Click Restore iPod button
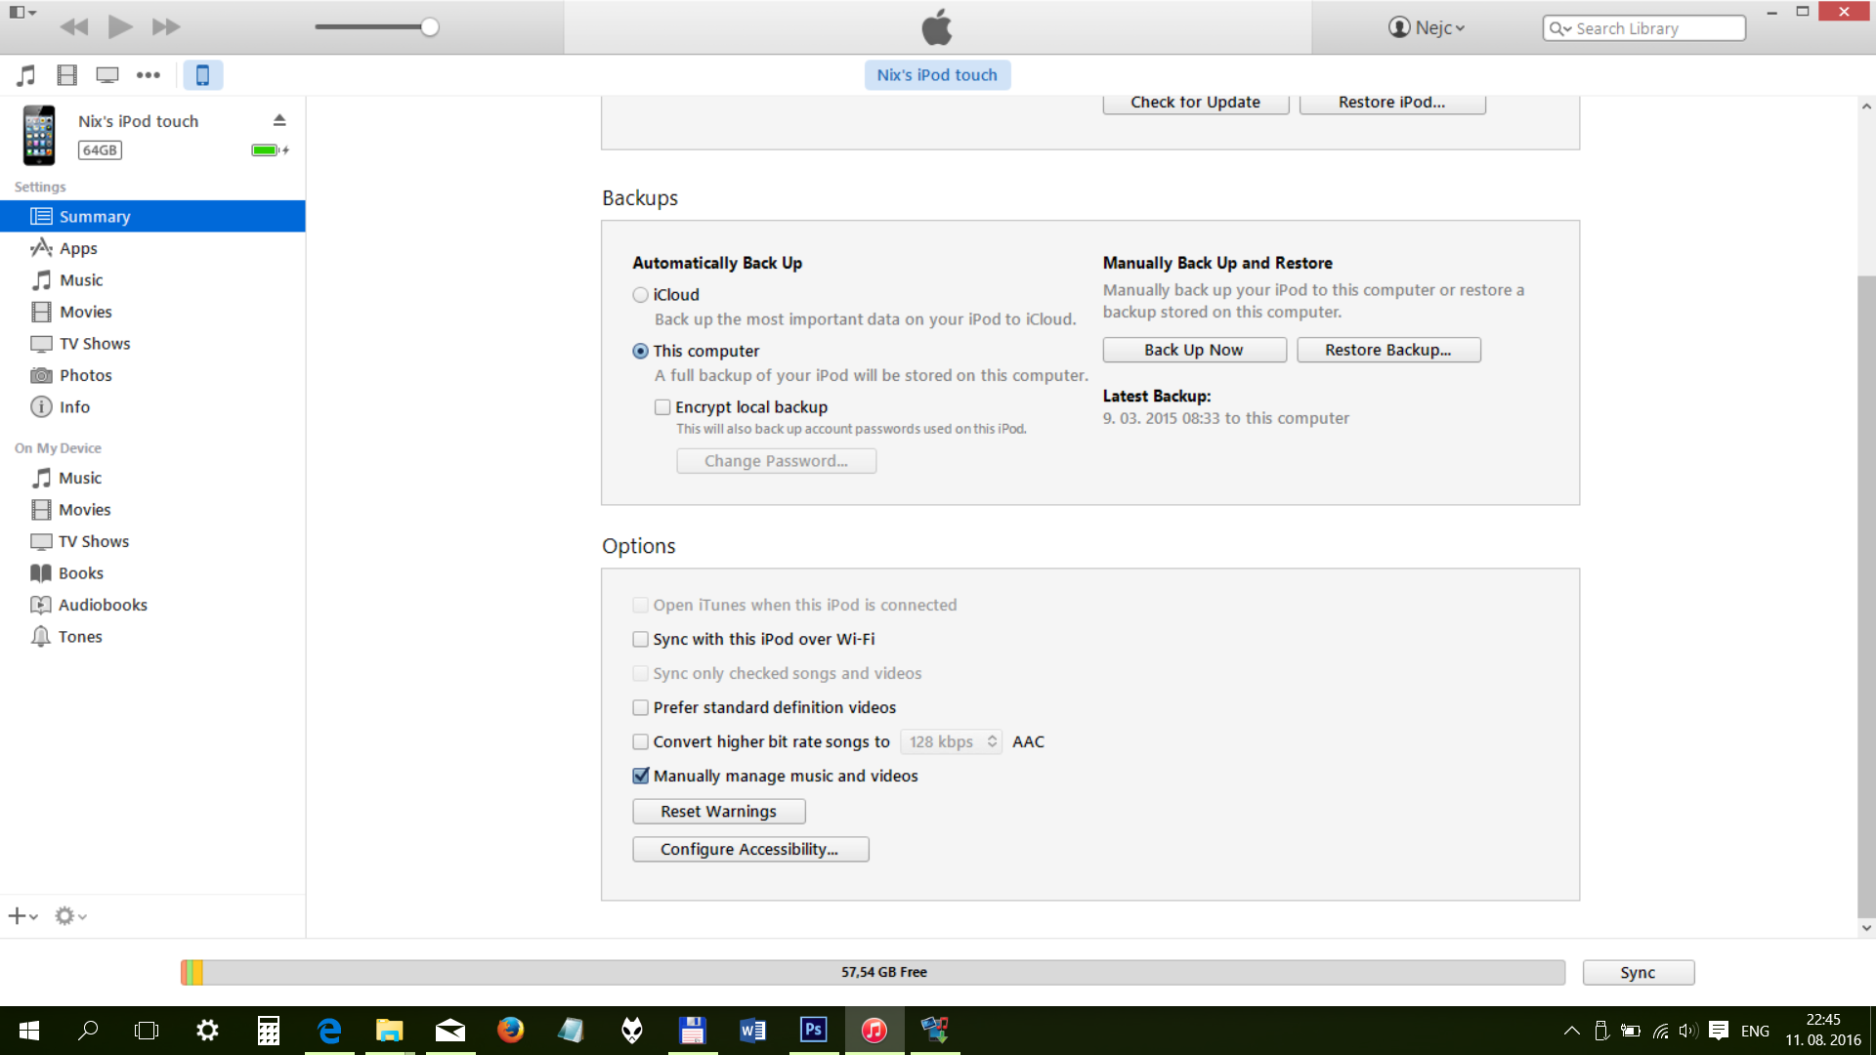This screenshot has width=1876, height=1055. point(1392,104)
